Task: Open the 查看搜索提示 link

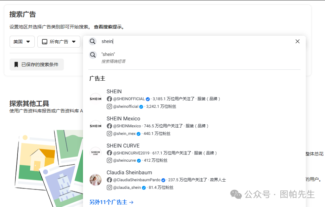Action: tap(109, 27)
